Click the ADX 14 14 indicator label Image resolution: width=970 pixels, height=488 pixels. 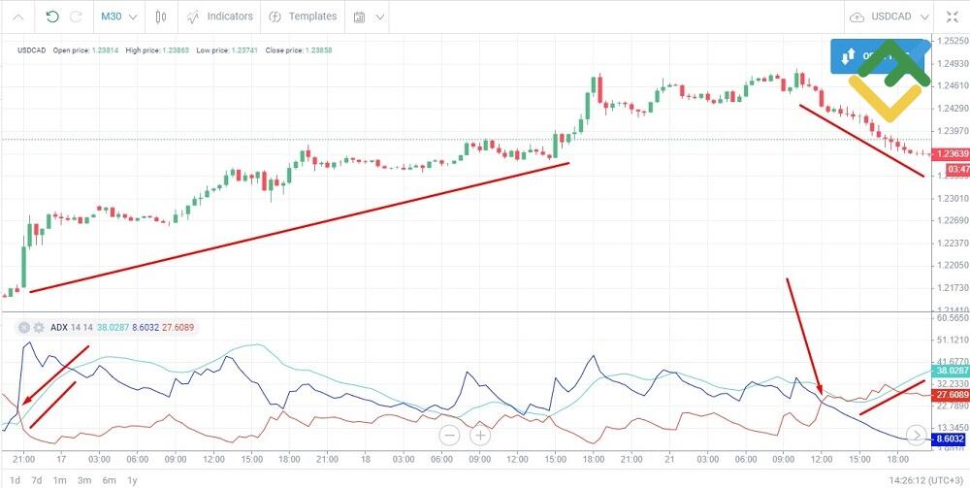point(70,328)
